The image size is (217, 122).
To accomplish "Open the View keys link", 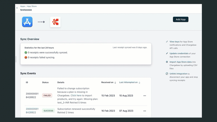I will (x=174, y=42).
